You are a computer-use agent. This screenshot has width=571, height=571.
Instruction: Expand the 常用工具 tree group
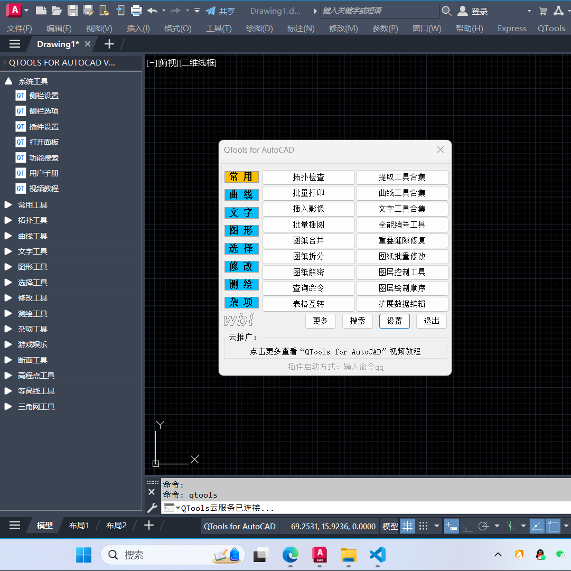pos(8,204)
